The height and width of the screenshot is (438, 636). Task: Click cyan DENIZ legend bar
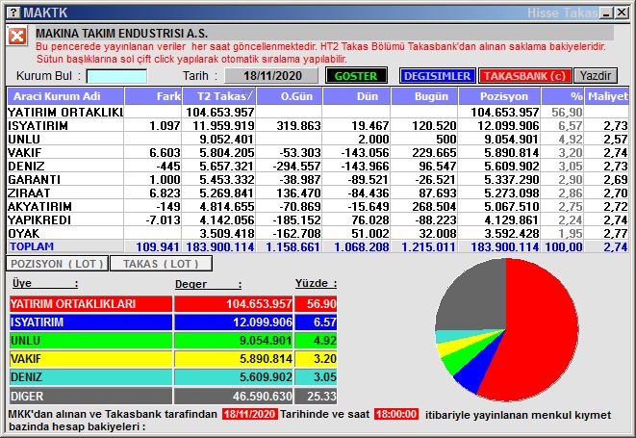90,377
